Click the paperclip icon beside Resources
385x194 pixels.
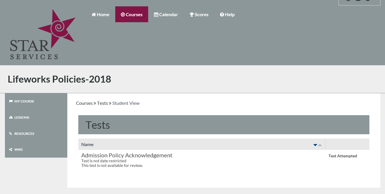(x=11, y=134)
